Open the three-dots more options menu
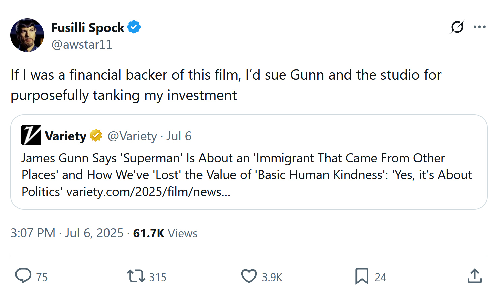Image resolution: width=497 pixels, height=293 pixels. pos(479,27)
